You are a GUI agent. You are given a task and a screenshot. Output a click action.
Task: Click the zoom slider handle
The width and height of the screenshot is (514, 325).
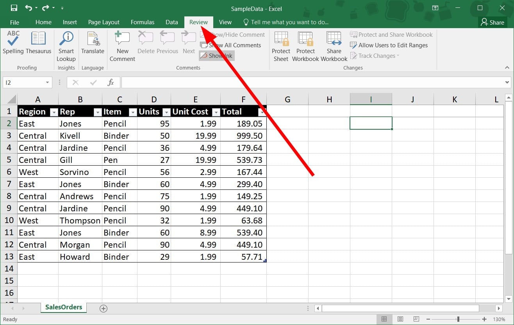pos(458,319)
